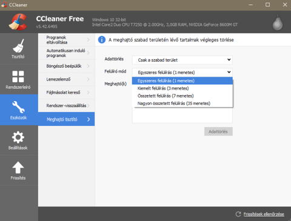
Task: Open Rendszer-visszaállítás tool
Action: 67,105
